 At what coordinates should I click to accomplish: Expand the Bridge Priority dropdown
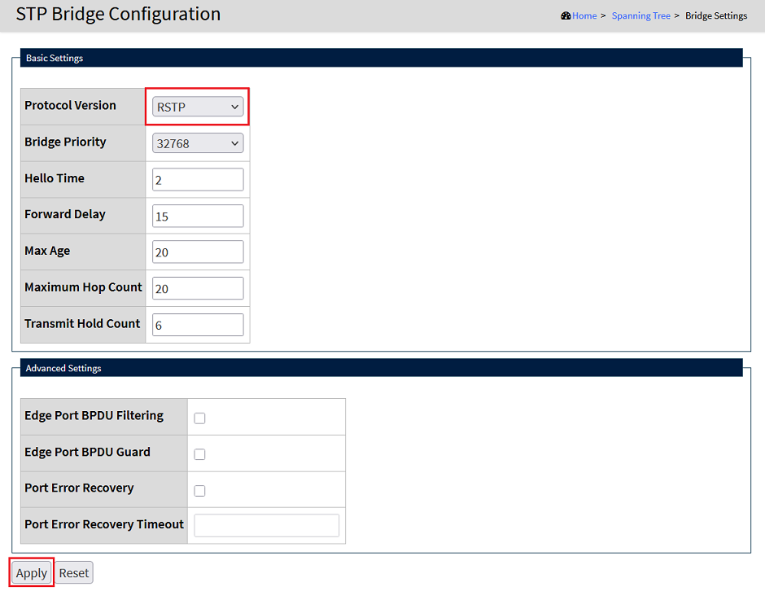(198, 143)
